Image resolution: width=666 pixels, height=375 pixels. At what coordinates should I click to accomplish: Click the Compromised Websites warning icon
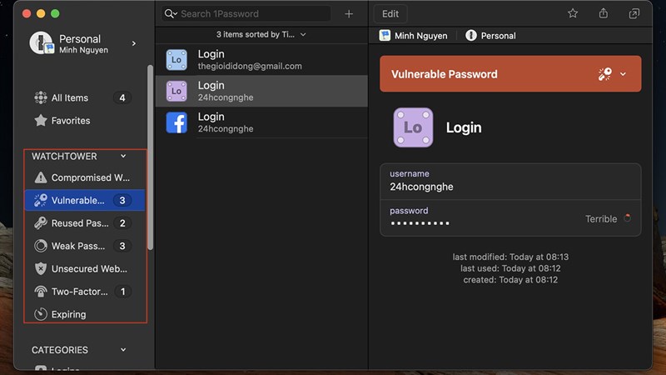click(x=40, y=177)
